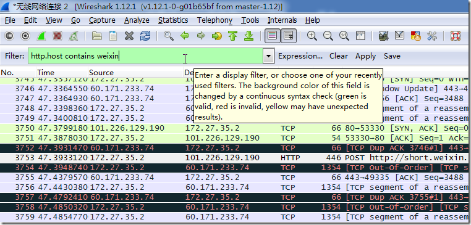Toggle auto scroll in live capture
This screenshot has width=471, height=225.
(x=289, y=36)
